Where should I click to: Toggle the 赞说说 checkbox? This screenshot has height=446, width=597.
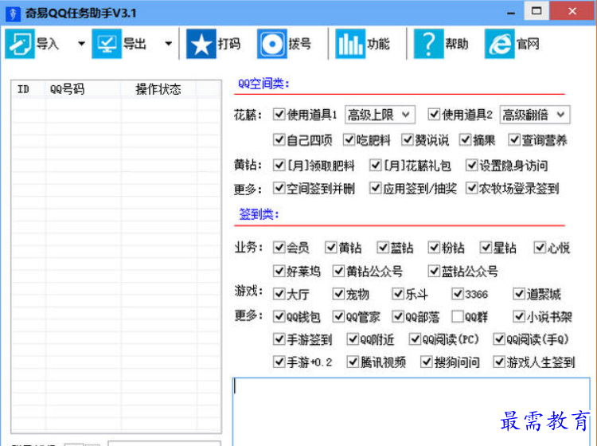tap(408, 140)
